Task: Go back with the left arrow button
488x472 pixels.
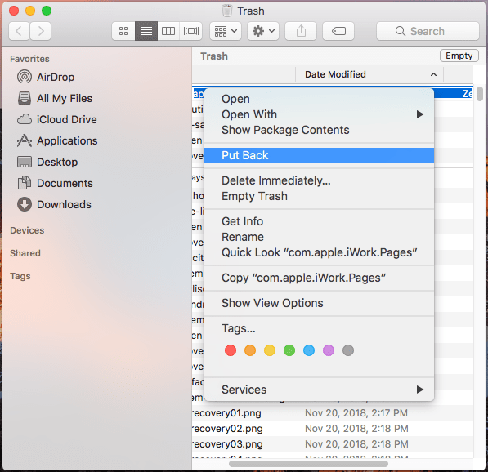Action: [19, 31]
